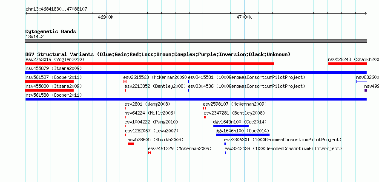Click the dgv1646n100 (Coe2014) label

point(242,131)
